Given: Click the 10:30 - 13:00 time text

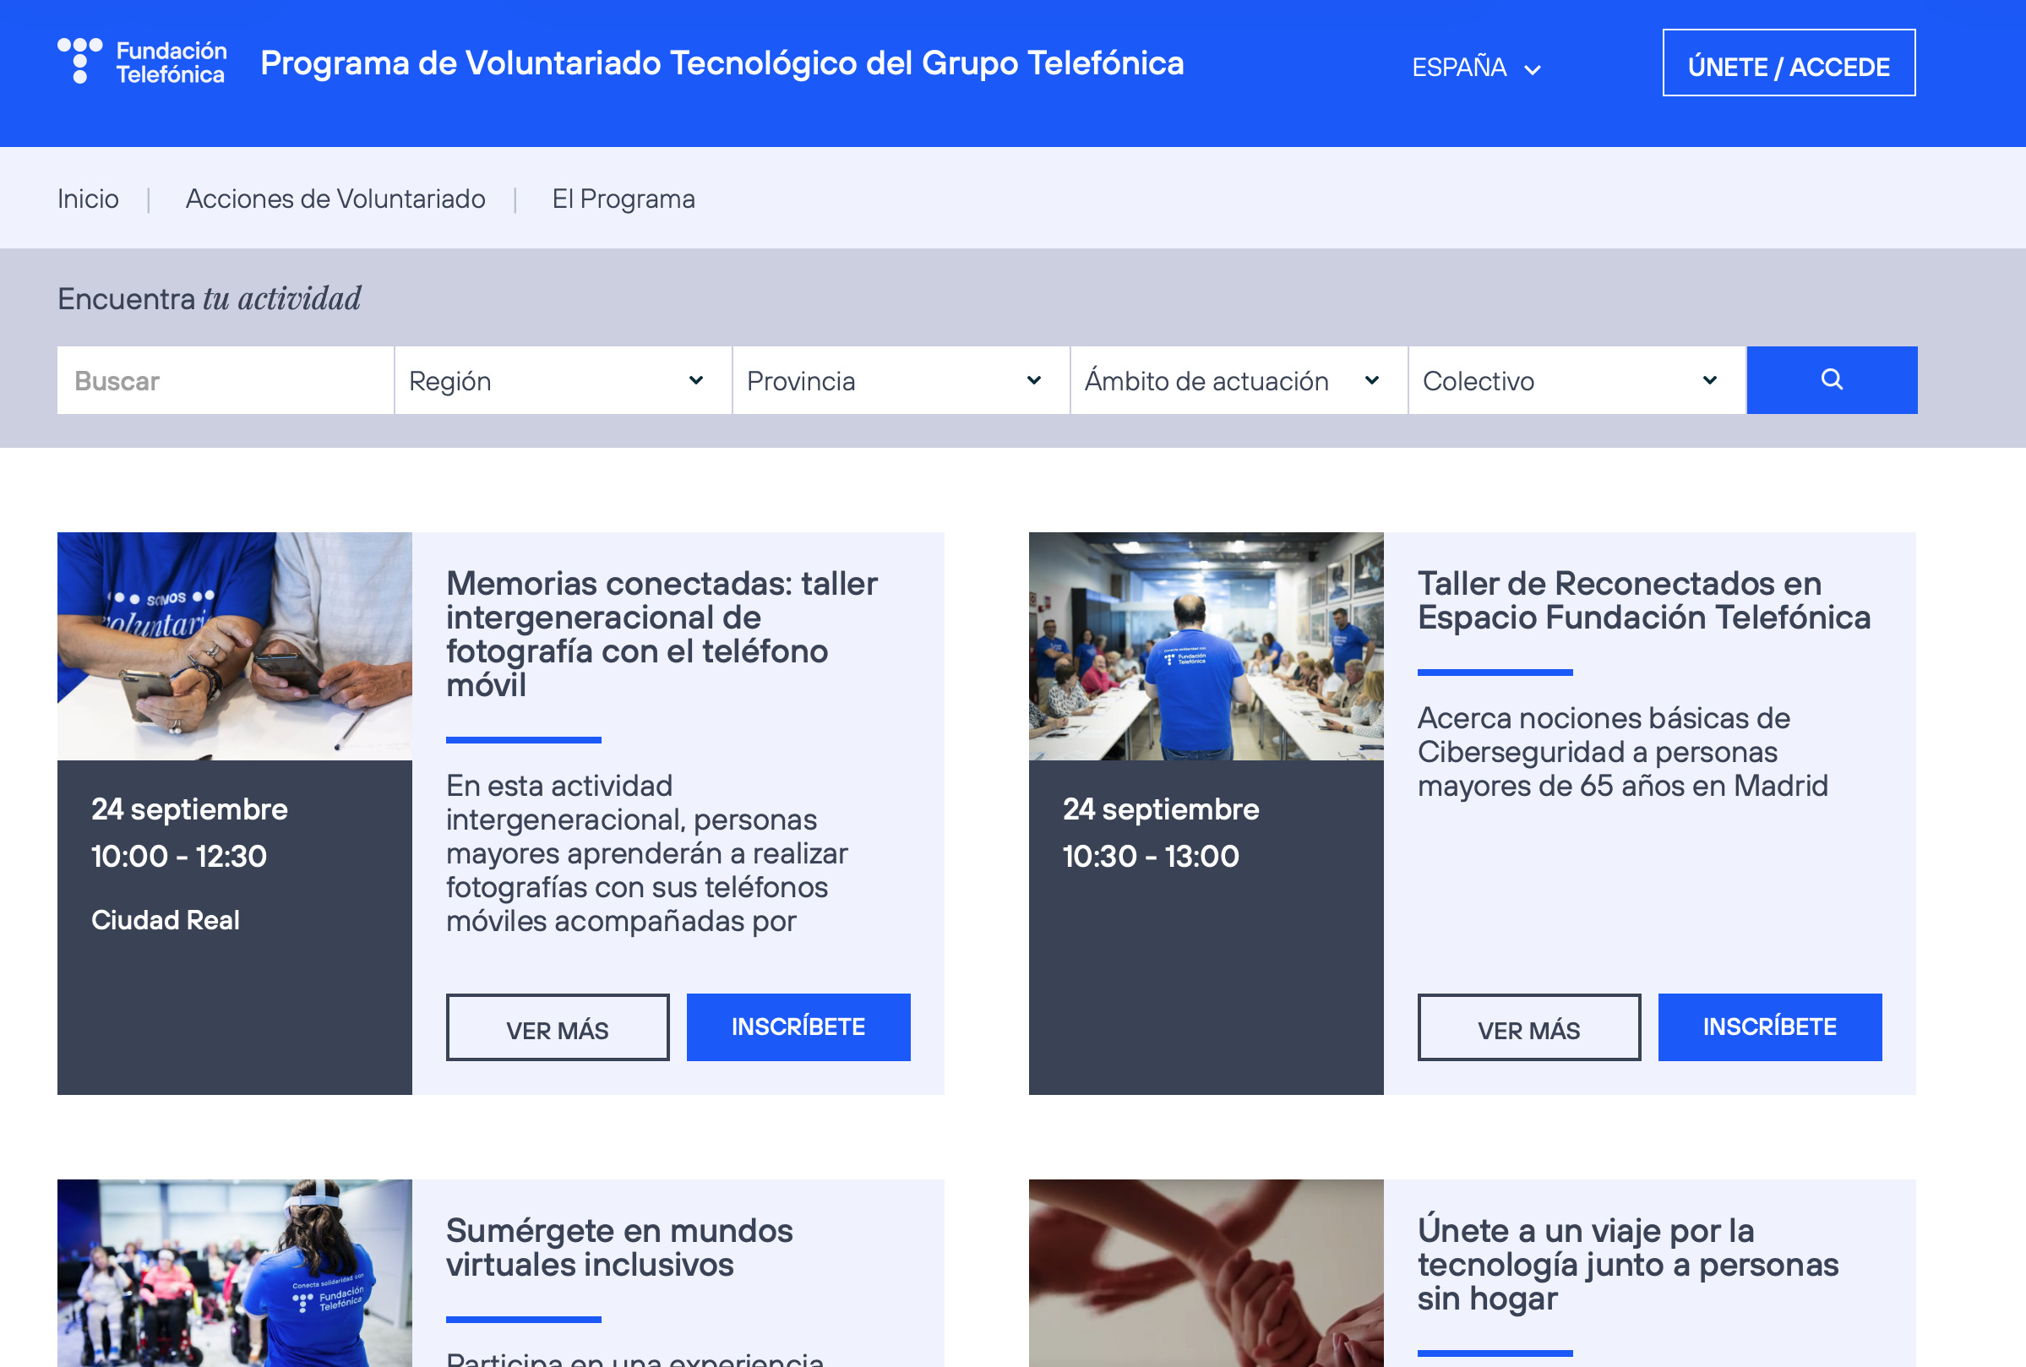Looking at the screenshot, I should pyautogui.click(x=1151, y=856).
